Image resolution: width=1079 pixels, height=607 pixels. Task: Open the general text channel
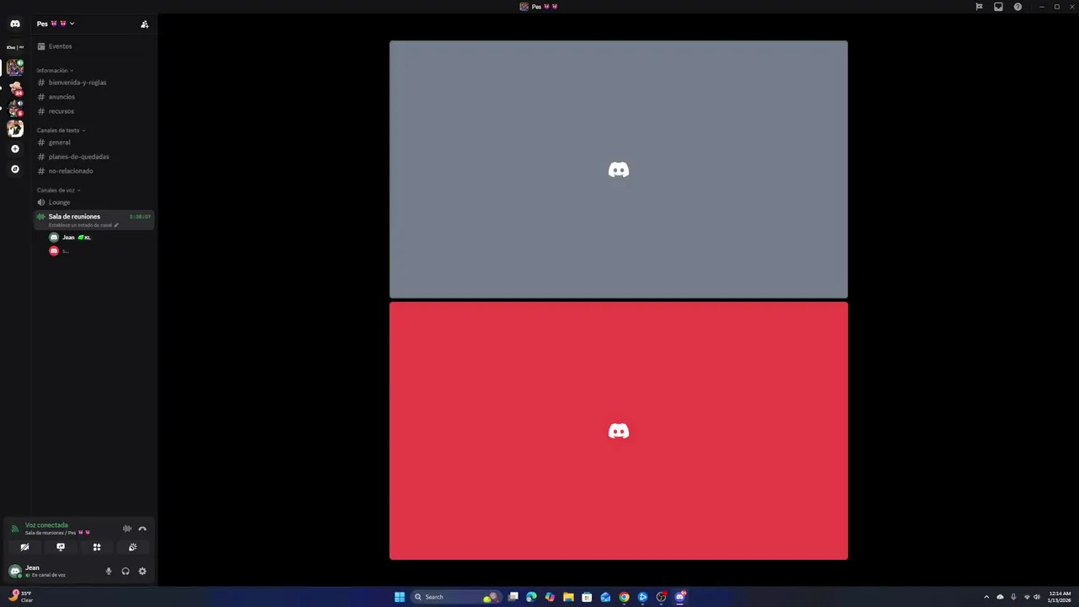94,142
